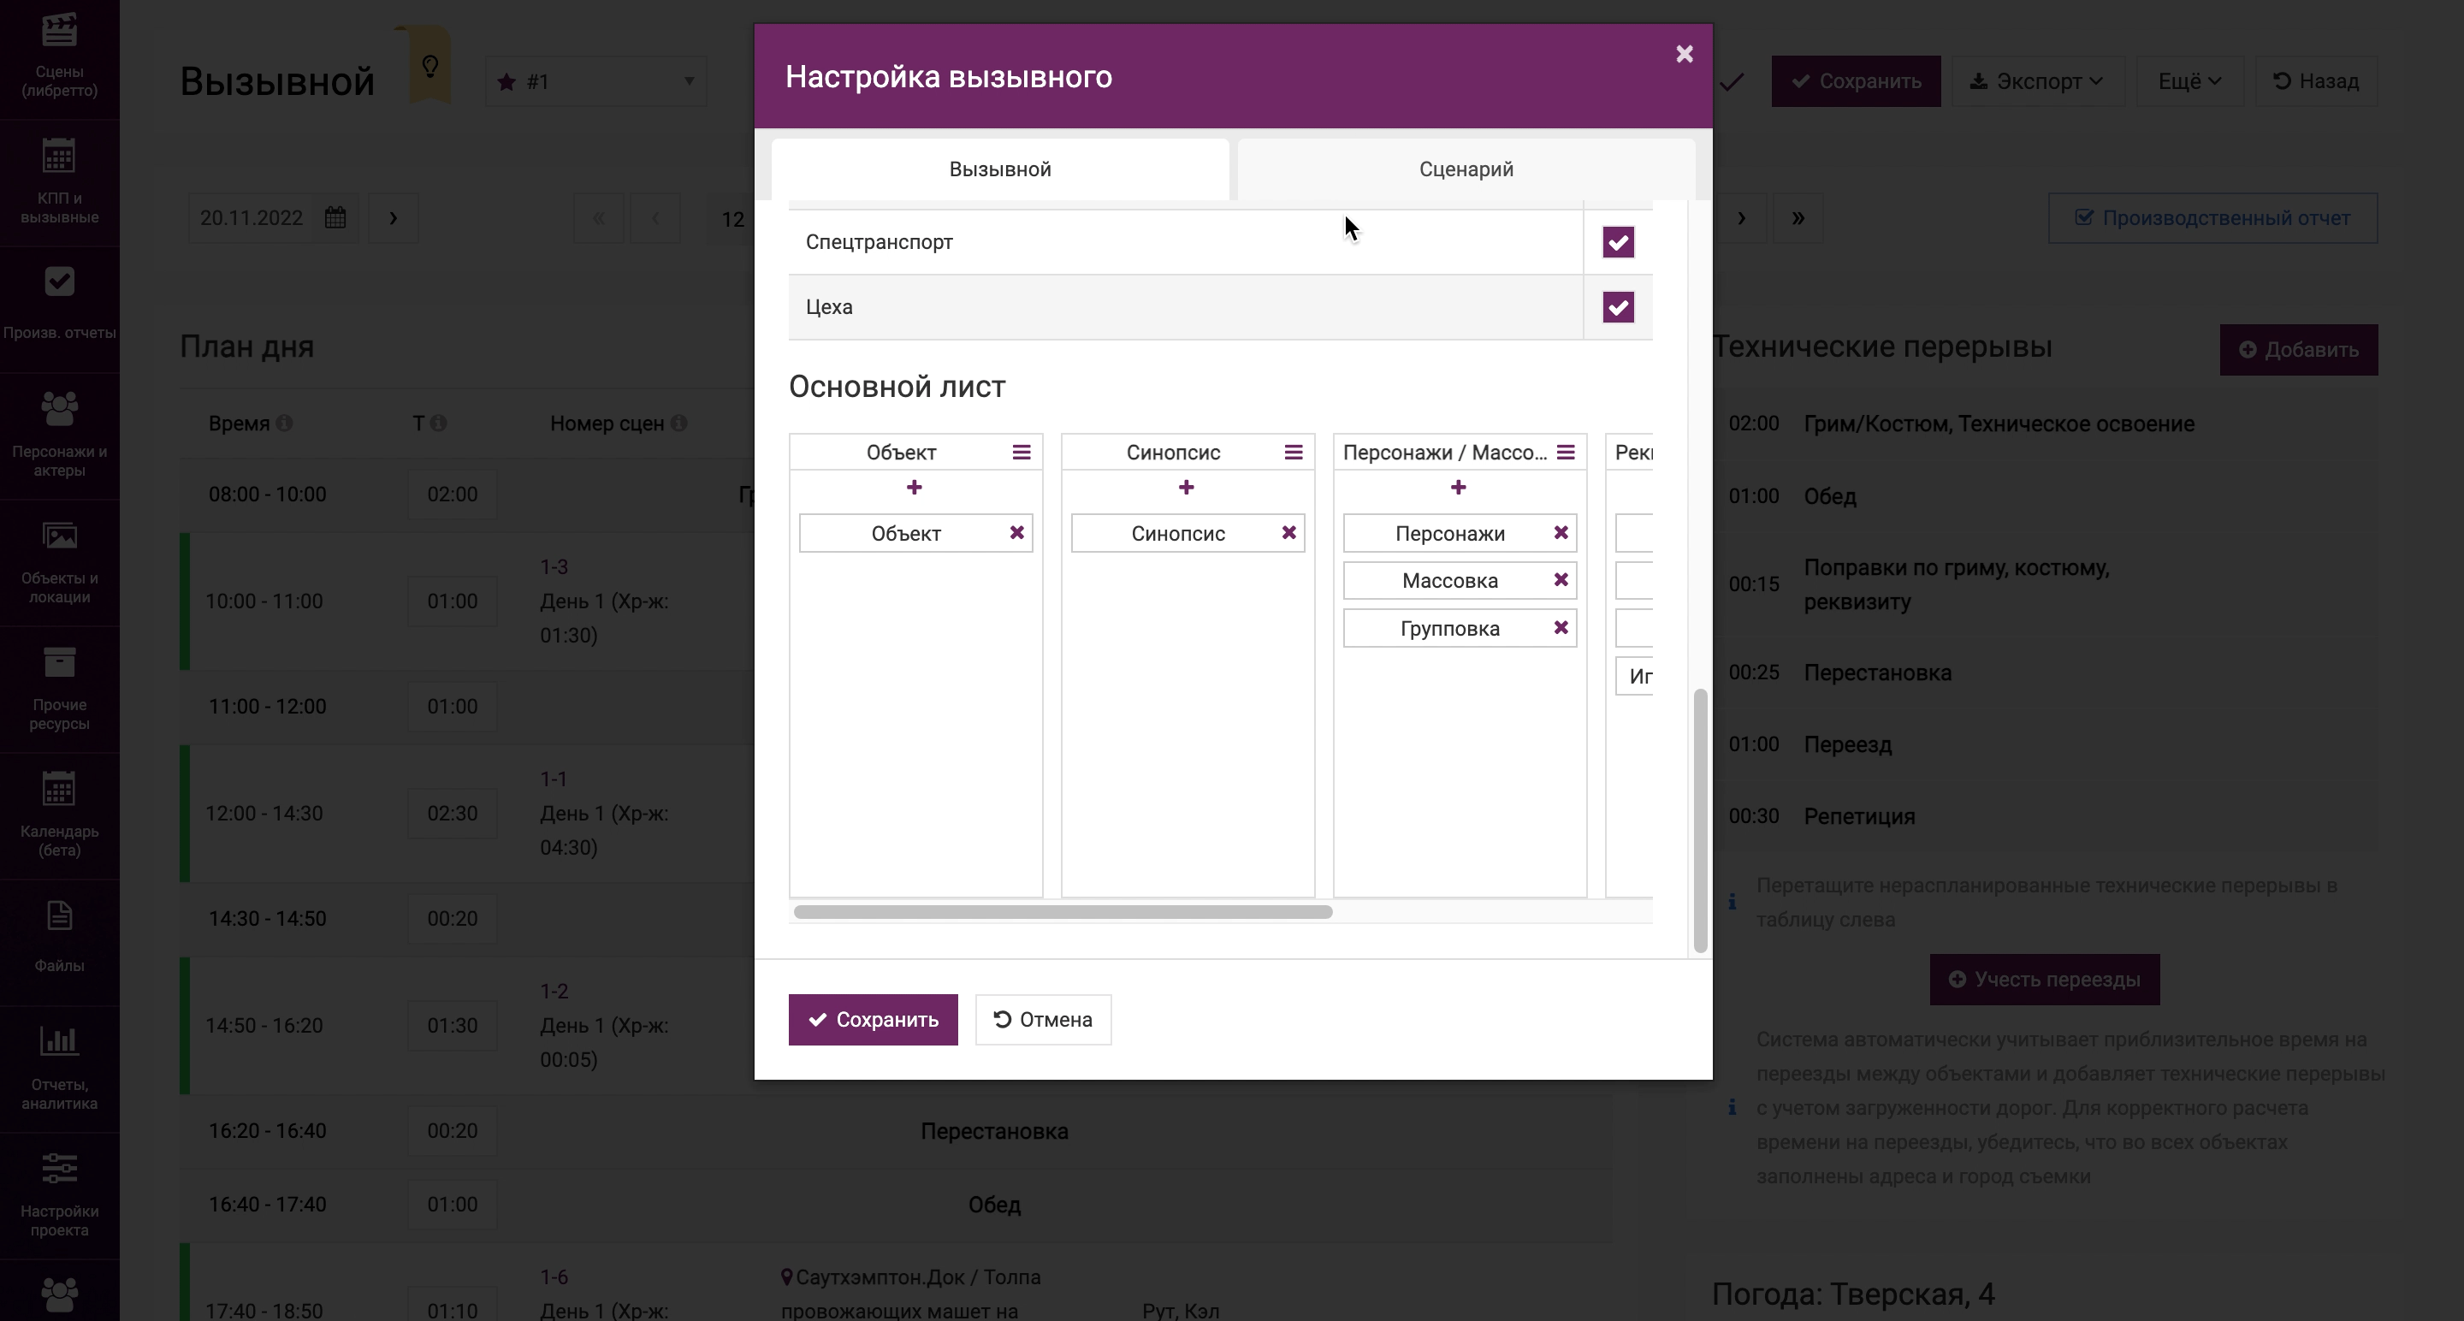2464x1321 pixels.
Task: Remove the Групповка field chip
Action: (x=1561, y=627)
